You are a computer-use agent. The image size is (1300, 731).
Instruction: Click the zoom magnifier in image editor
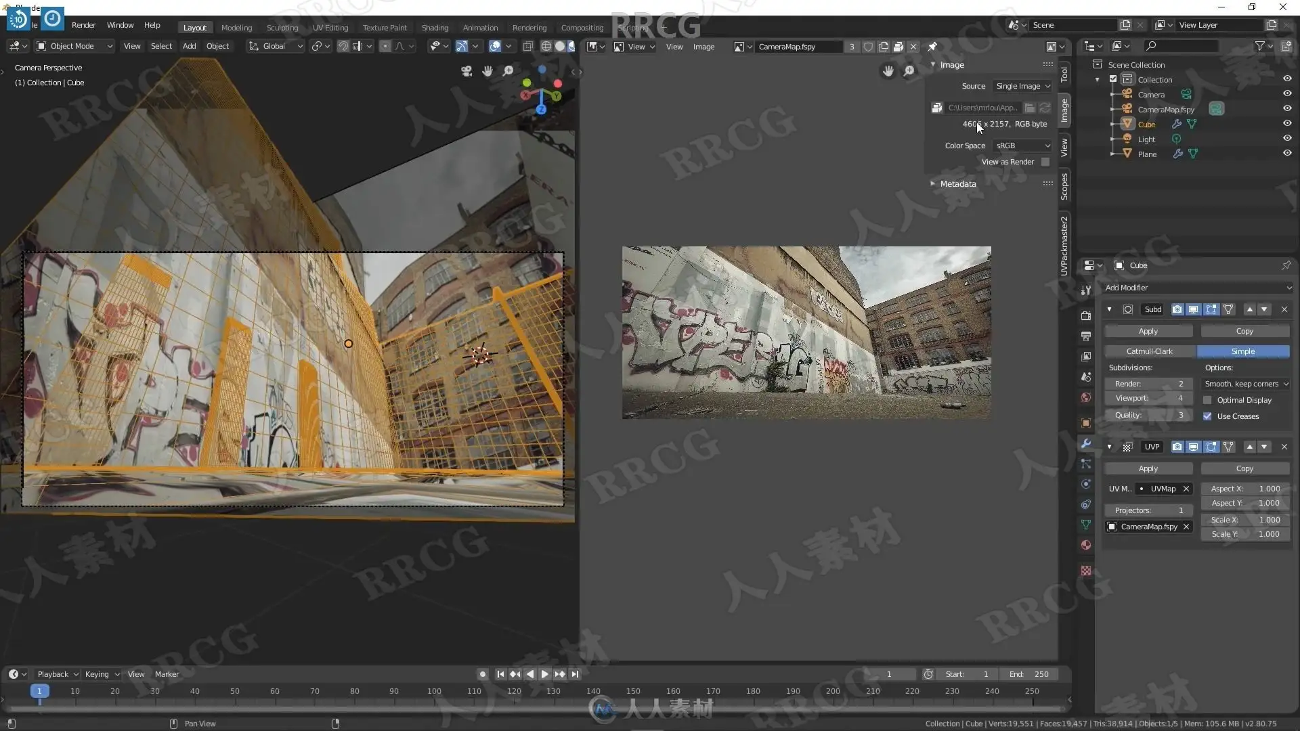(x=909, y=71)
